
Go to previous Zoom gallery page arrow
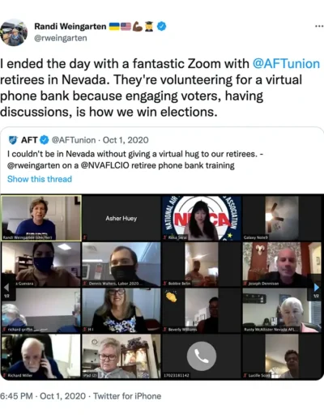pyautogui.click(x=6, y=288)
